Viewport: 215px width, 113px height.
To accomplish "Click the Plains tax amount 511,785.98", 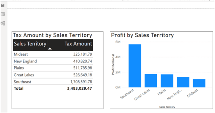I will pos(83,68).
